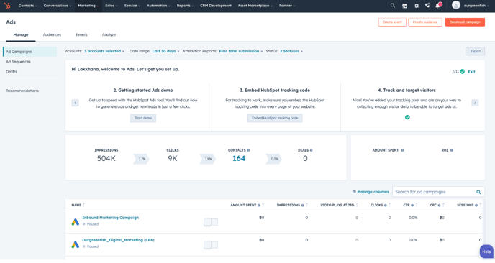Click the info icon next to Deals

click(x=312, y=150)
